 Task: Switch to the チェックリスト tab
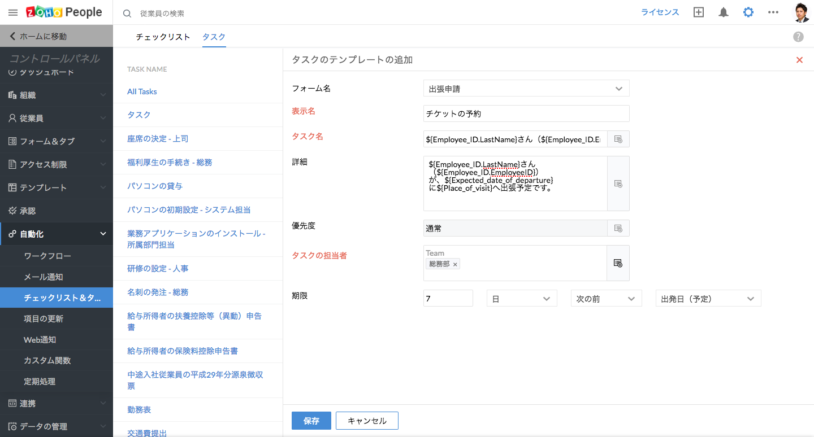click(163, 37)
